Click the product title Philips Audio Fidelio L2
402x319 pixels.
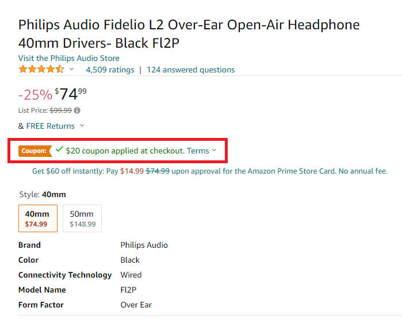coord(189,34)
